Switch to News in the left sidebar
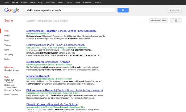The height and width of the screenshot is (112, 186). tap(7, 50)
